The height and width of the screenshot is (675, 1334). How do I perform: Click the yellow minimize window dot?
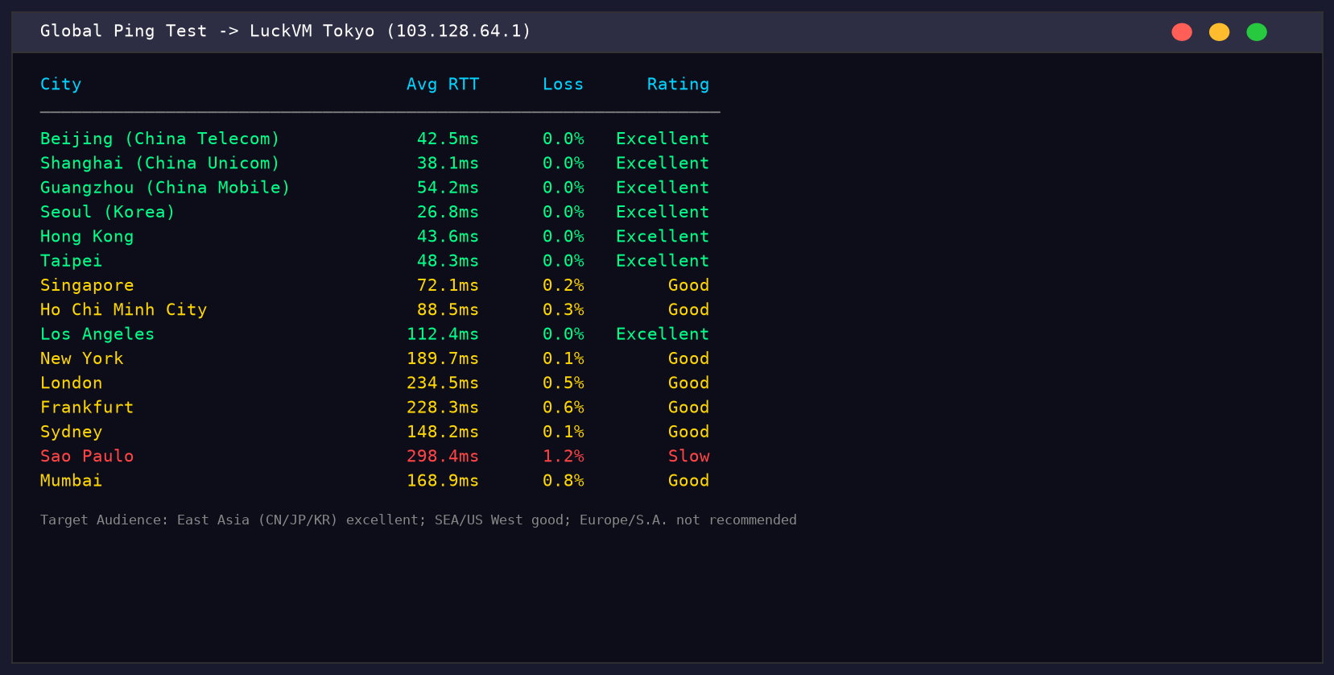tap(1219, 32)
